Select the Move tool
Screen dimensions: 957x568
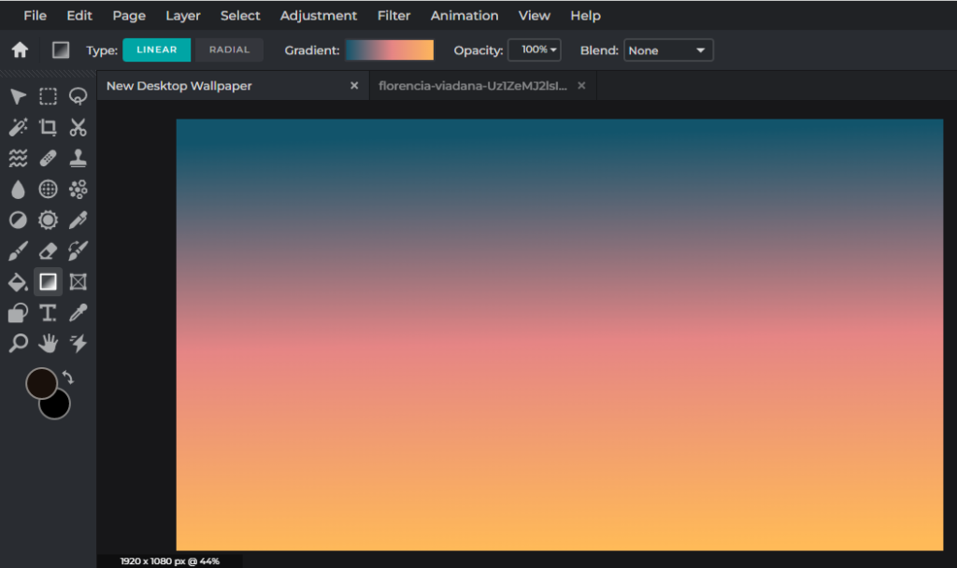[x=17, y=96]
